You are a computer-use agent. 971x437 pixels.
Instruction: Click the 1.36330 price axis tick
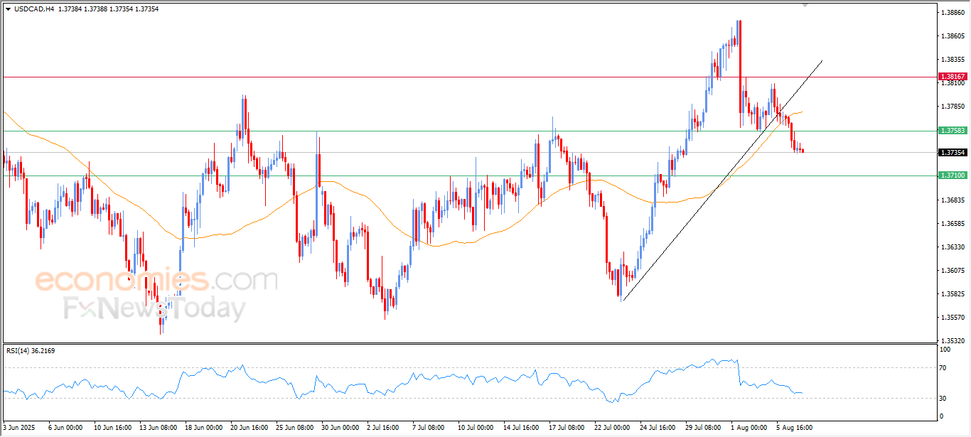953,247
